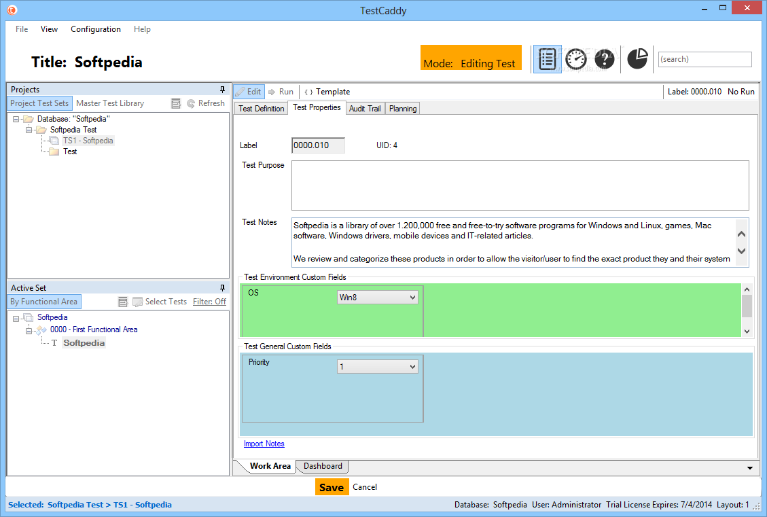
Task: Select the By Functional Area tab
Action: point(44,302)
